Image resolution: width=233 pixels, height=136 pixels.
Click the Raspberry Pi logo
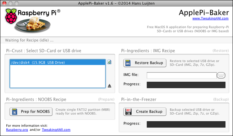pos(11,16)
